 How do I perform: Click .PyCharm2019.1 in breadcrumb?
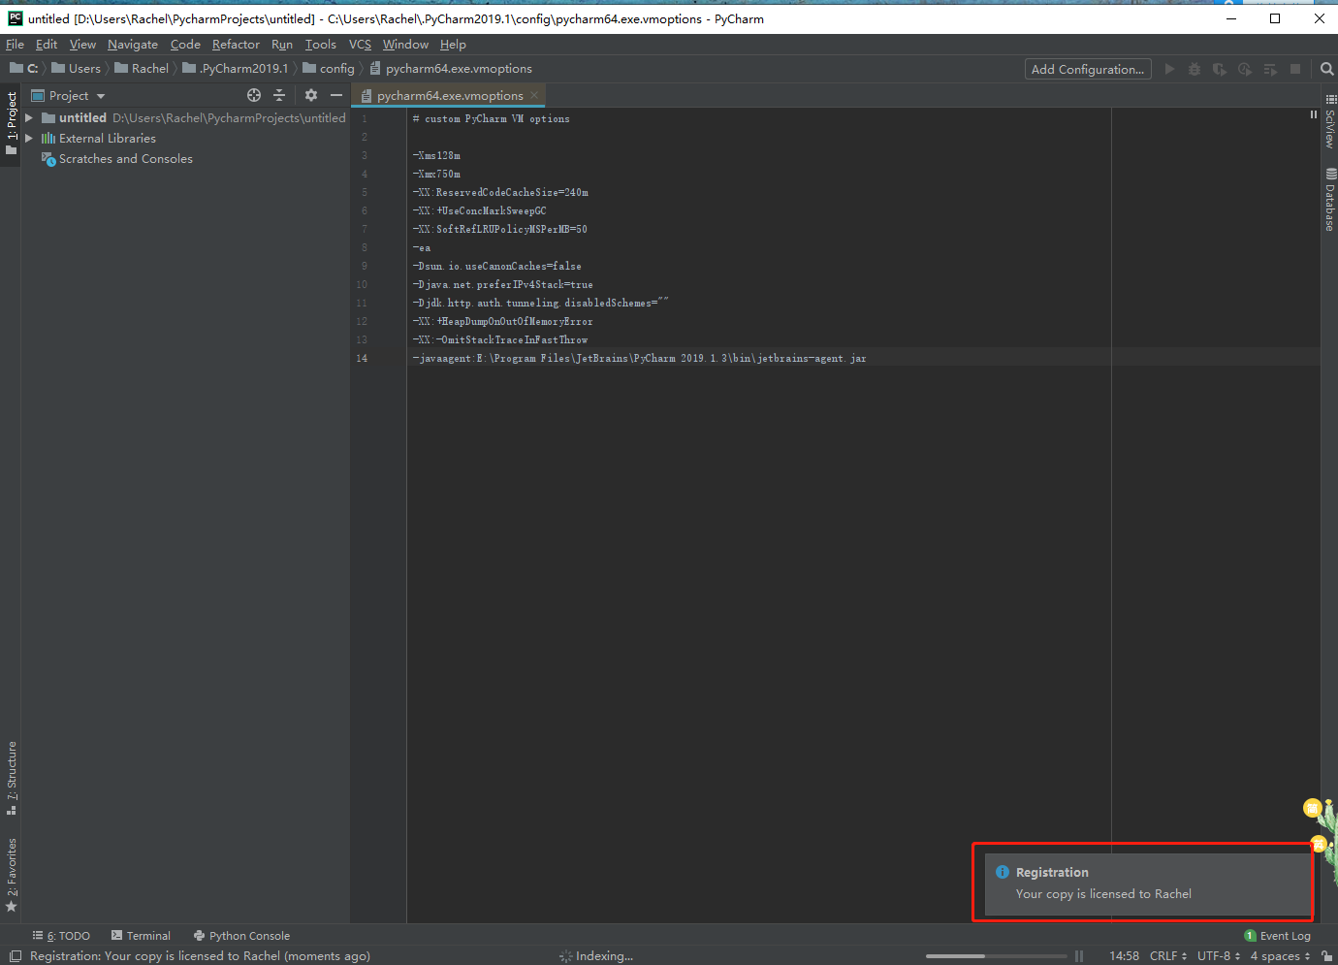pyautogui.click(x=236, y=68)
